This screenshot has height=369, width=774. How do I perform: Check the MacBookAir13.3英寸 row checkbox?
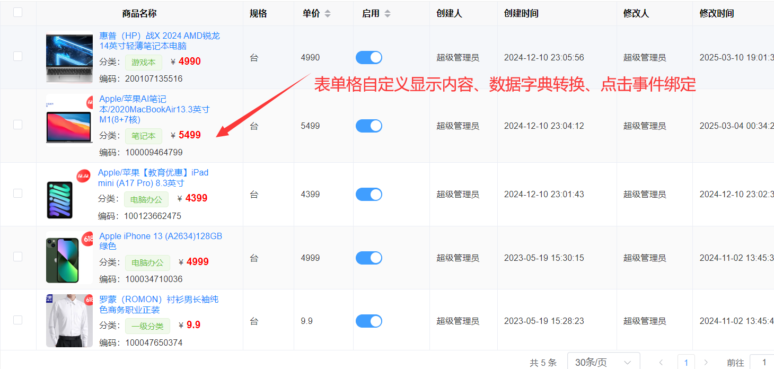[x=17, y=125]
